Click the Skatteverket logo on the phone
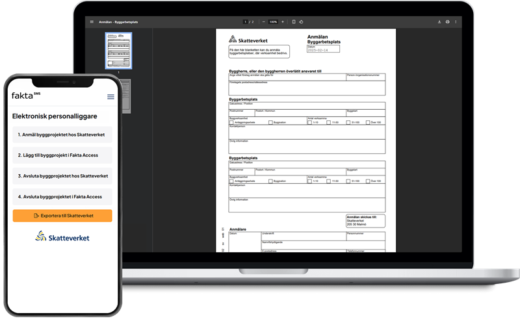 click(x=62, y=238)
